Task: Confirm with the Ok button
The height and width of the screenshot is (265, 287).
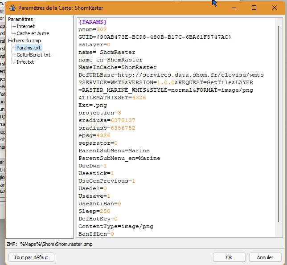Action: tap(229, 257)
